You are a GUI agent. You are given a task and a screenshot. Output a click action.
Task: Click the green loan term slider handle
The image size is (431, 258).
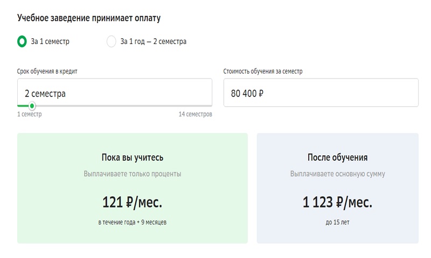pos(32,106)
